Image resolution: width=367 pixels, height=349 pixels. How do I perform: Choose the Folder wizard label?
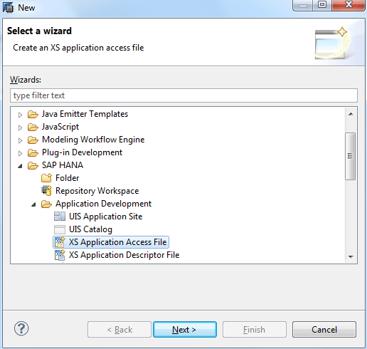[x=68, y=178]
